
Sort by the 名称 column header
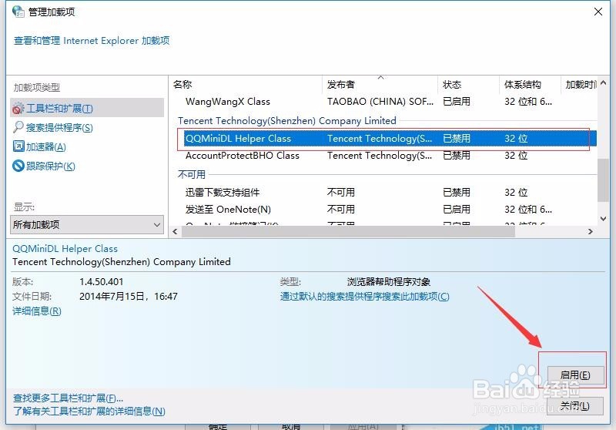coord(246,84)
